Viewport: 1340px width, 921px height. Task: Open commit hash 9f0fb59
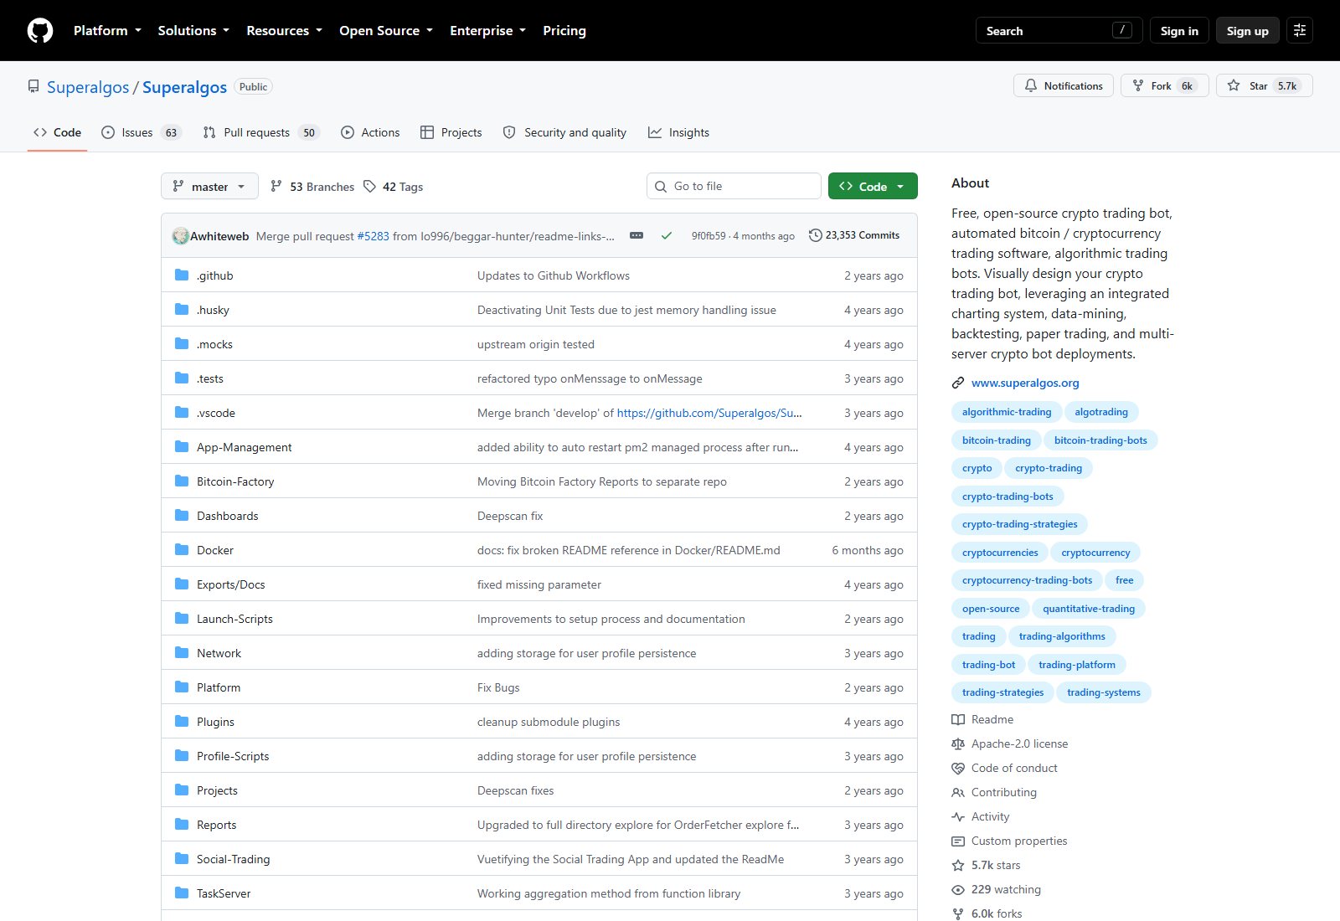(709, 236)
